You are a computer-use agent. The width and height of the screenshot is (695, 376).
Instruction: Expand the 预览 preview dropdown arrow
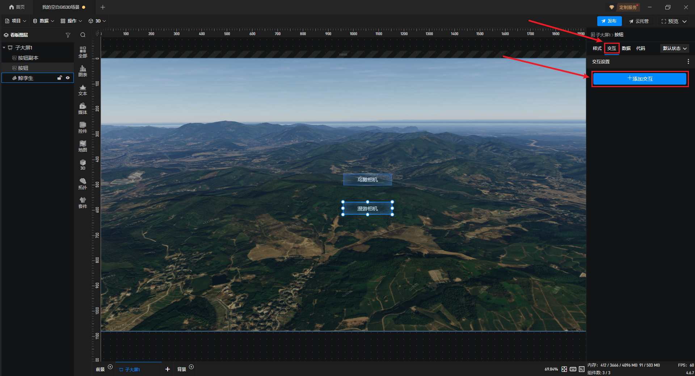685,21
